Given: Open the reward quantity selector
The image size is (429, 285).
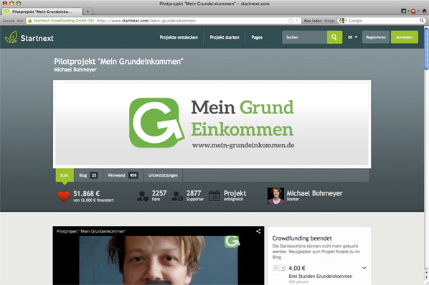Looking at the screenshot, I should coord(279,268).
